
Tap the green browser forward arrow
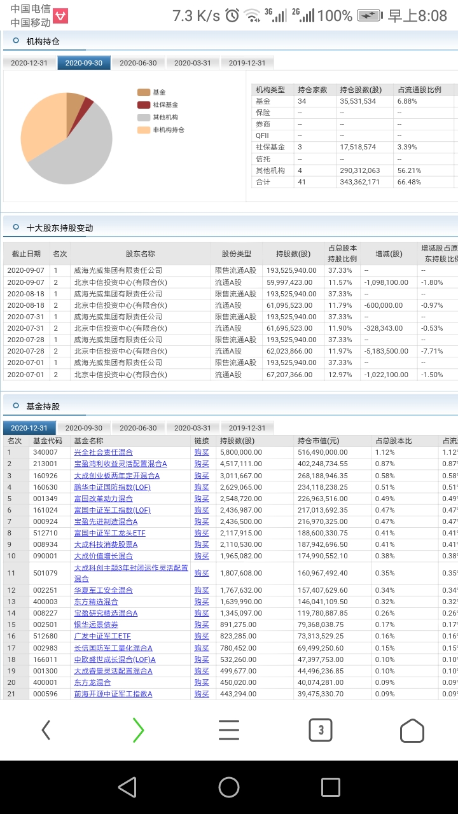click(138, 730)
